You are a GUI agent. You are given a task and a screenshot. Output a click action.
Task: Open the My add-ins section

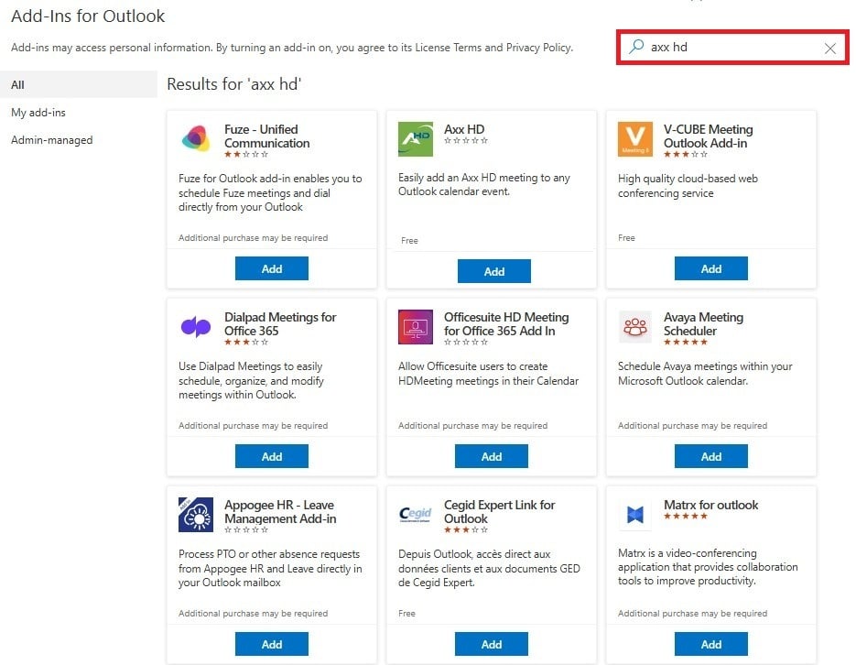tap(38, 113)
